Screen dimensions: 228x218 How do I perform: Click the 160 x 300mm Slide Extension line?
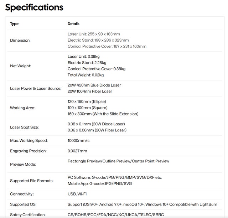coord(103,114)
